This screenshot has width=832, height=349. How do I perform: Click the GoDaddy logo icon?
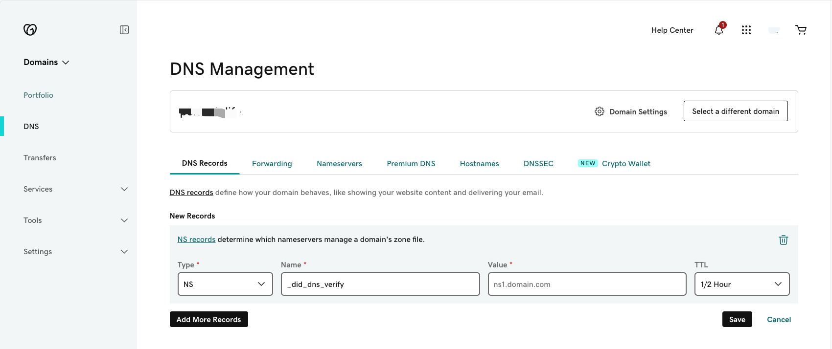coord(30,30)
